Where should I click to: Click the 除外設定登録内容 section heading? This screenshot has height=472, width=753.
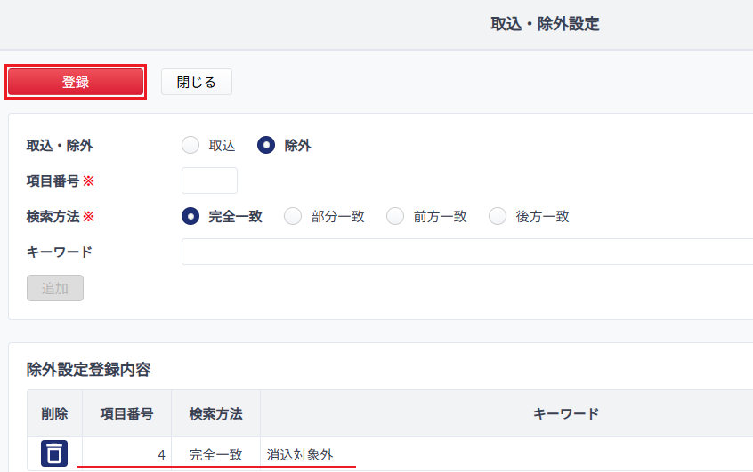click(x=88, y=369)
